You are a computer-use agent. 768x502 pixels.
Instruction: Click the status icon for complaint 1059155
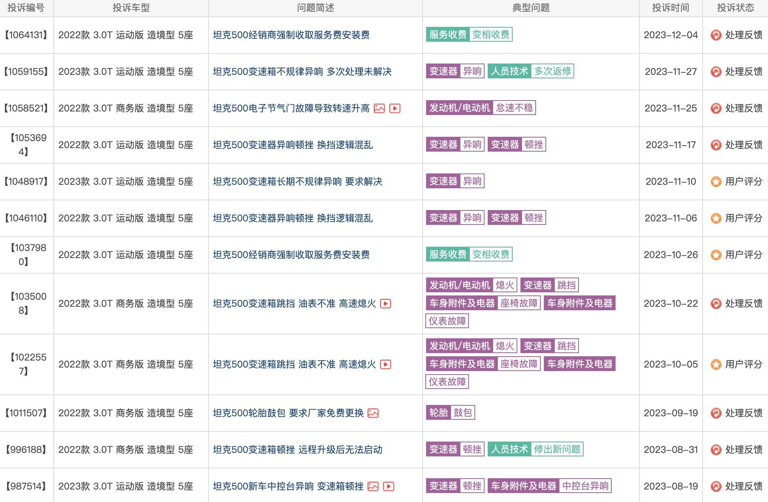[x=716, y=72]
